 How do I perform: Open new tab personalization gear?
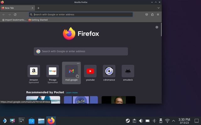point(157,27)
